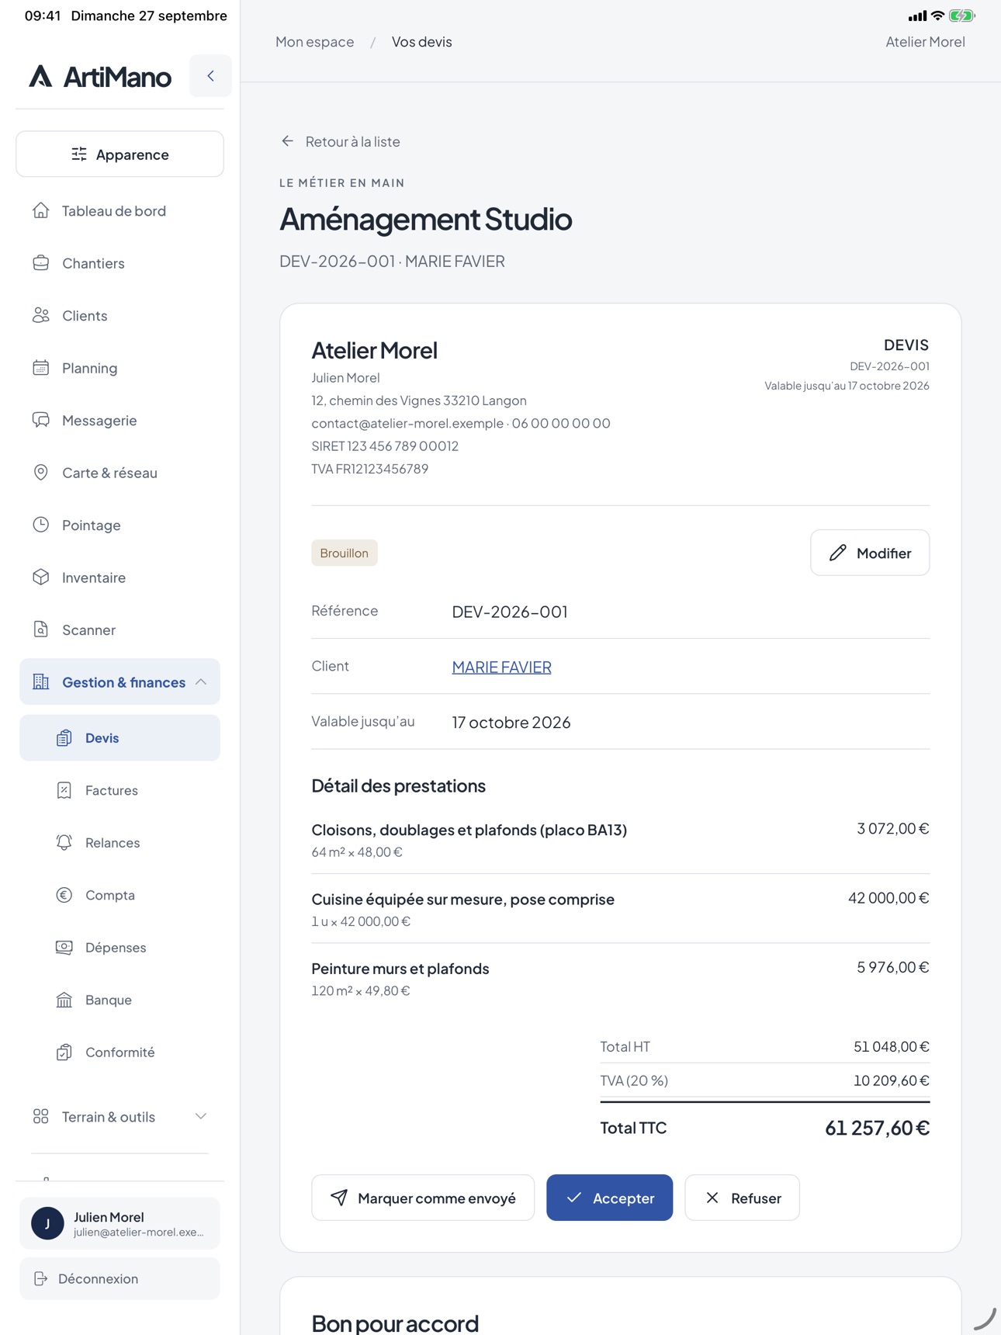Click the Messagerie chat bubble icon

[x=41, y=420]
